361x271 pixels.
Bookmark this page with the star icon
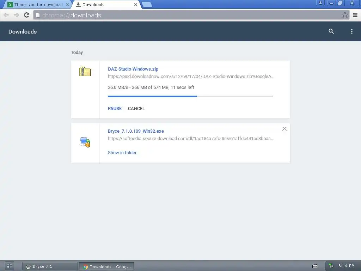[x=345, y=15]
